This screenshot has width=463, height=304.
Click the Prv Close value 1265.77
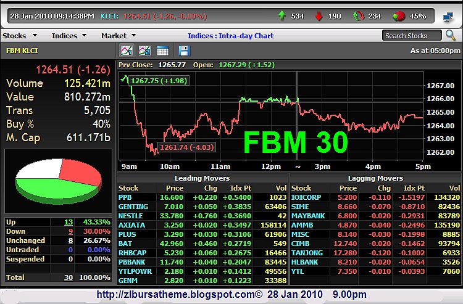(x=172, y=65)
